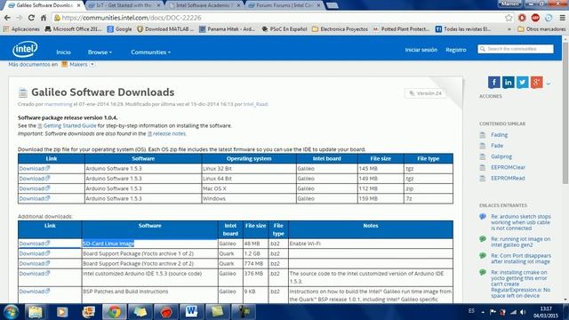569x320 pixels.
Task: Open the Download MATLAB bookmark
Action: (x=165, y=28)
